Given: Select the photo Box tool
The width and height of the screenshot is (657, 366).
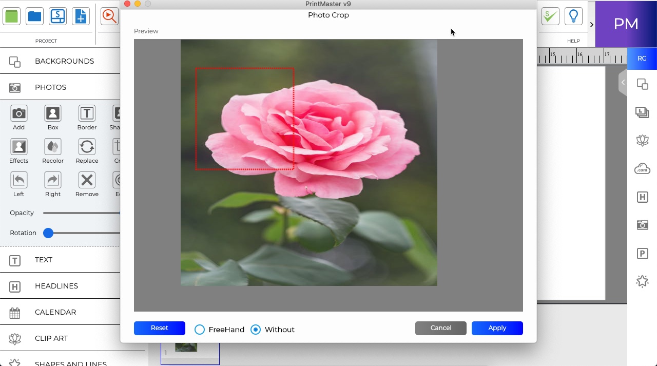Looking at the screenshot, I should [52, 117].
